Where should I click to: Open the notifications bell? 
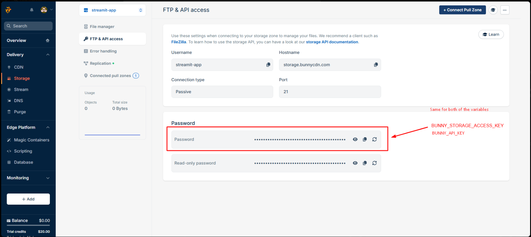[32, 10]
